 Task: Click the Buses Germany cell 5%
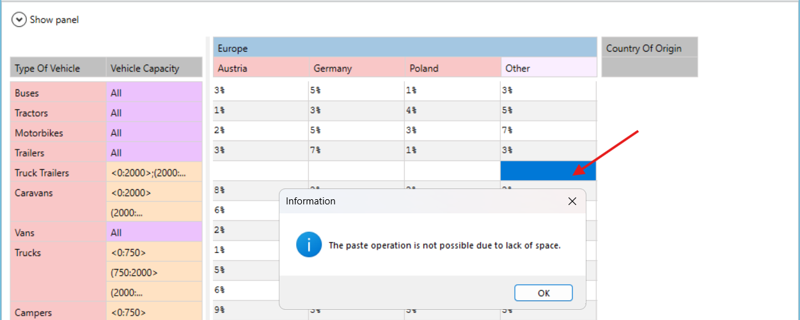click(x=356, y=91)
